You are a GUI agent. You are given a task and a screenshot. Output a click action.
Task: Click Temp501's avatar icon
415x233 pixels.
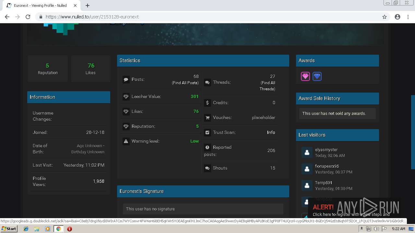307,185
